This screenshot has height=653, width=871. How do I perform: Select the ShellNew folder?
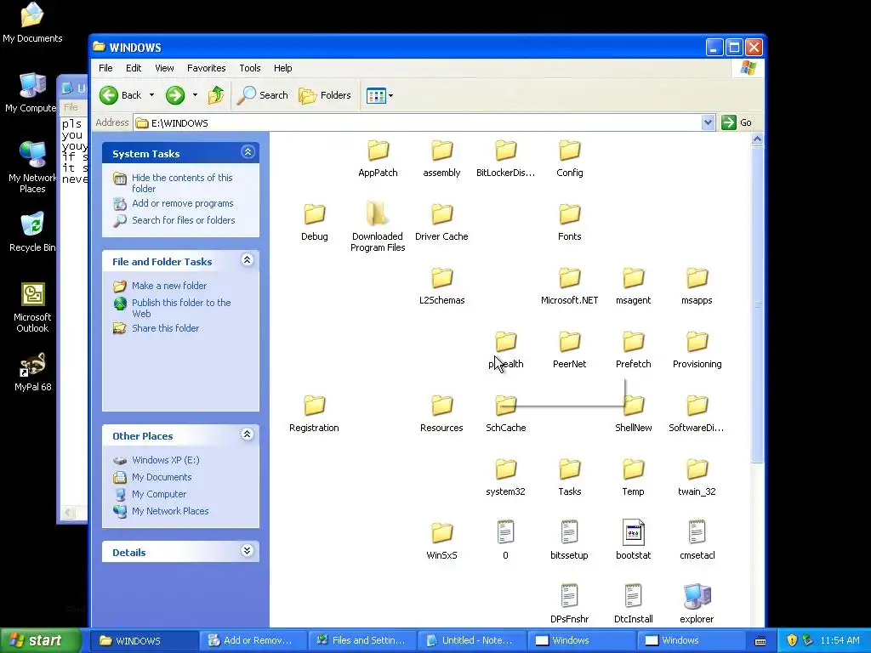click(x=633, y=414)
